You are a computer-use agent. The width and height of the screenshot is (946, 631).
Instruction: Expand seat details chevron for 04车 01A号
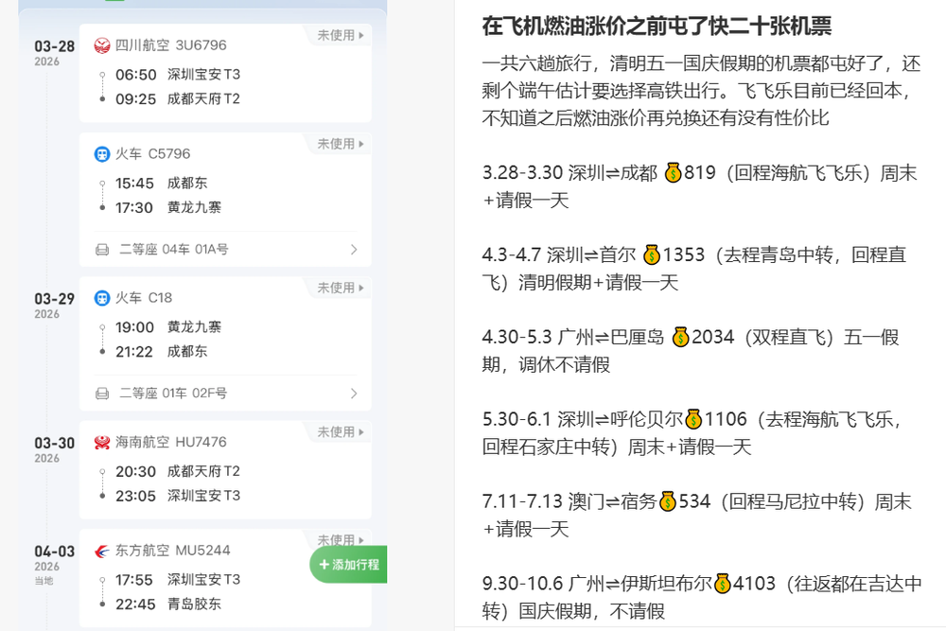[x=354, y=249]
